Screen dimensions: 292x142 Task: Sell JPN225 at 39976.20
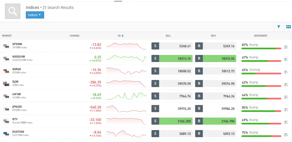172,109
